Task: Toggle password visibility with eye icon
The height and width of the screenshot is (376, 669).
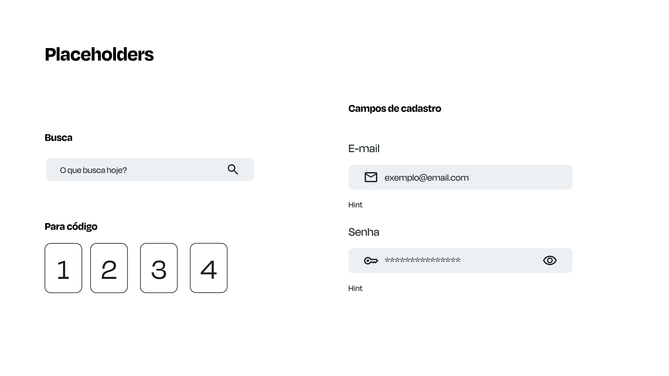Action: [x=549, y=260]
